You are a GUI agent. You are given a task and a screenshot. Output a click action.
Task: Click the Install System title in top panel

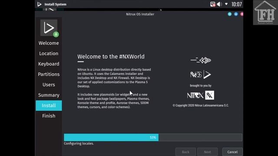point(55,4)
